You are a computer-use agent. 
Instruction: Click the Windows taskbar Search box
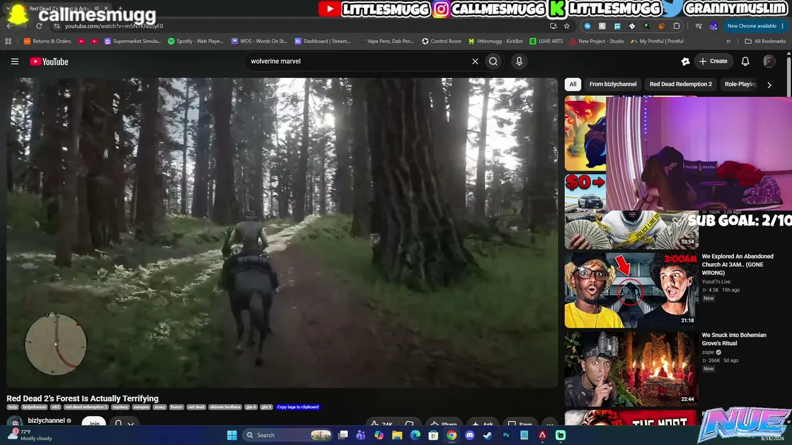288,435
